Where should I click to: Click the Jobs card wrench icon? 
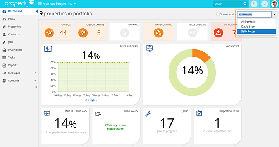148,114
